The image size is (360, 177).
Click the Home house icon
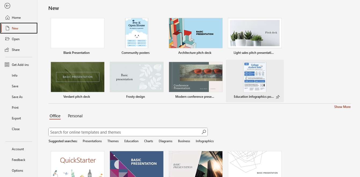[x=8, y=17]
